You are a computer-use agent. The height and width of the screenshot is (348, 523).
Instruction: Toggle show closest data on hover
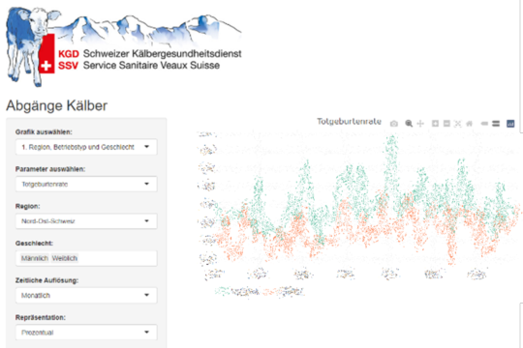click(484, 124)
